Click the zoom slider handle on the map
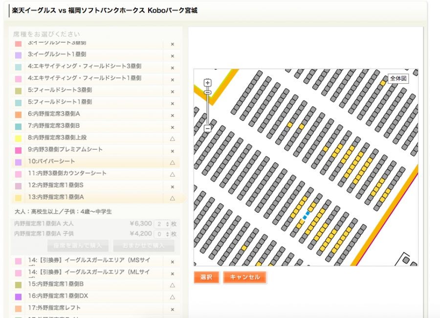The width and height of the screenshot is (440, 318). 207,92
